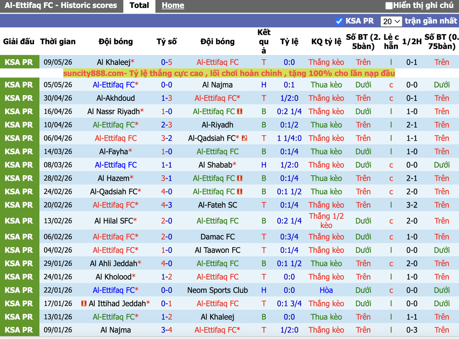459x339 pixels.
Task: Click KSA PR league cell in 13/02/26 row
Action: pos(19,221)
